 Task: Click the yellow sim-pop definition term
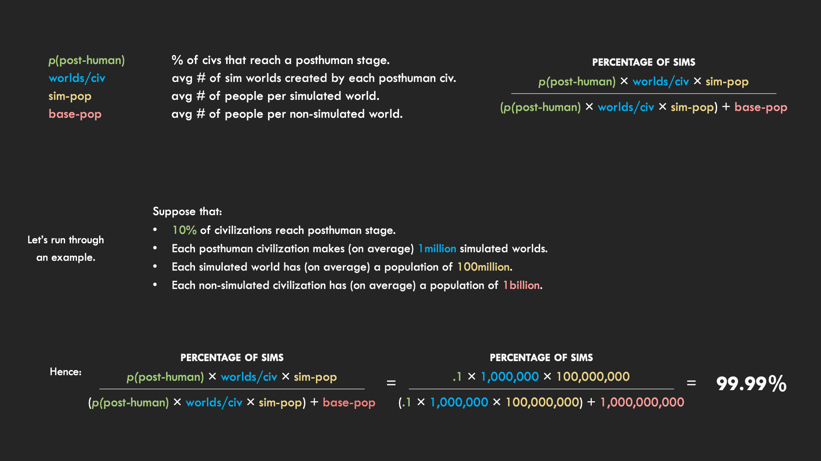click(x=70, y=96)
